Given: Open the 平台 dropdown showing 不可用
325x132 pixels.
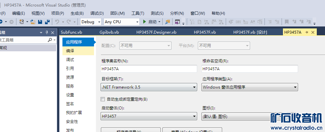Looking at the screenshot, I should tap(224, 46).
